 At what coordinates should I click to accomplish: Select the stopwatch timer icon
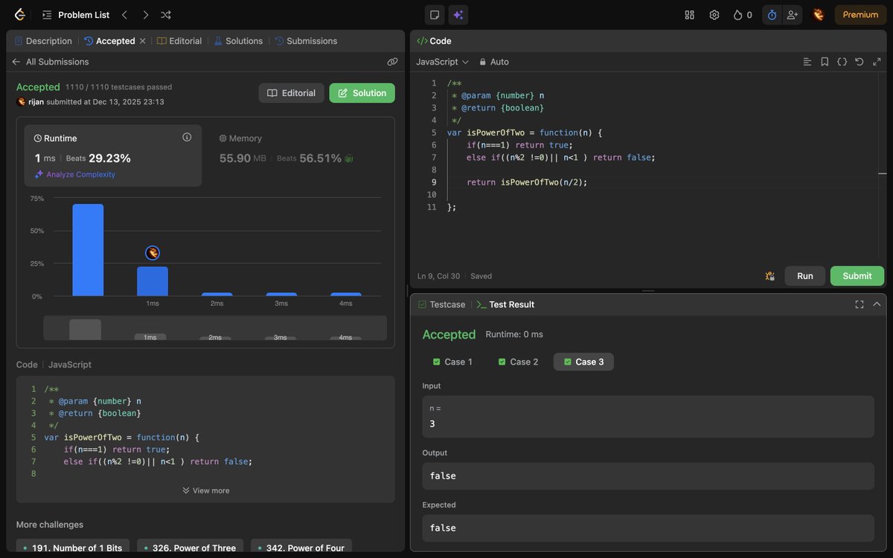tap(772, 14)
